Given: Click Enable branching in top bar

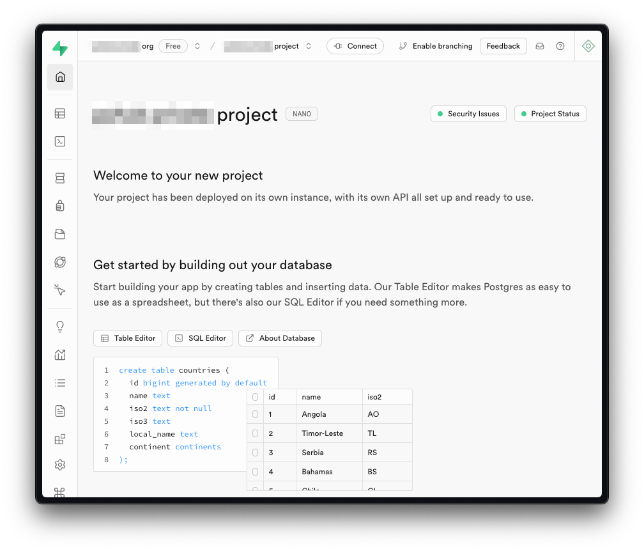Looking at the screenshot, I should [x=436, y=46].
